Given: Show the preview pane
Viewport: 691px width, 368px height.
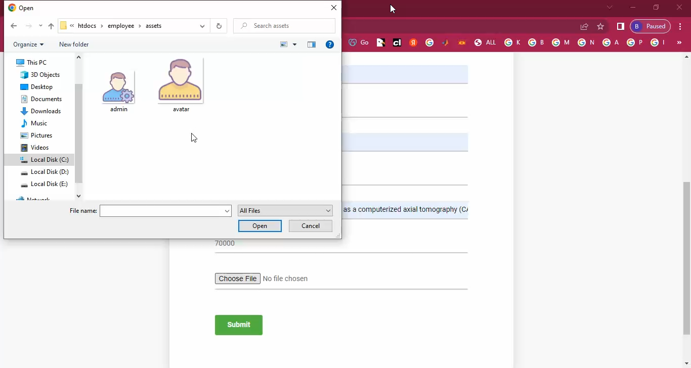Looking at the screenshot, I should (x=312, y=44).
